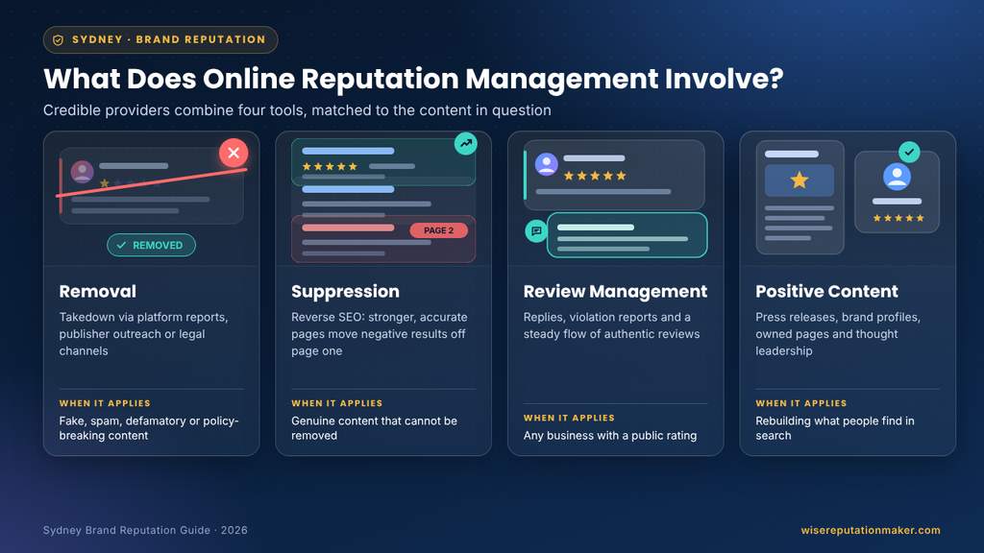984x553 pixels.
Task: Click the teal reply bubble in Review Management
Action: [x=627, y=235]
